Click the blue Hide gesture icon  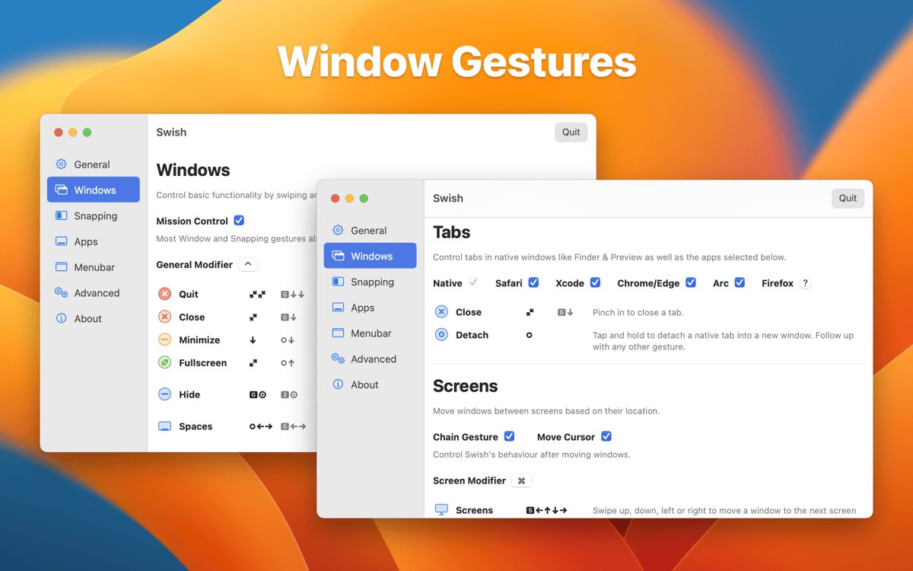165,394
